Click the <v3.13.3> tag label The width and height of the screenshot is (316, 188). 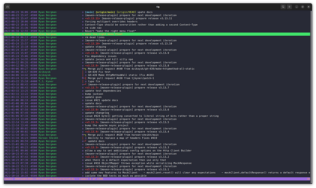pos(92,147)
